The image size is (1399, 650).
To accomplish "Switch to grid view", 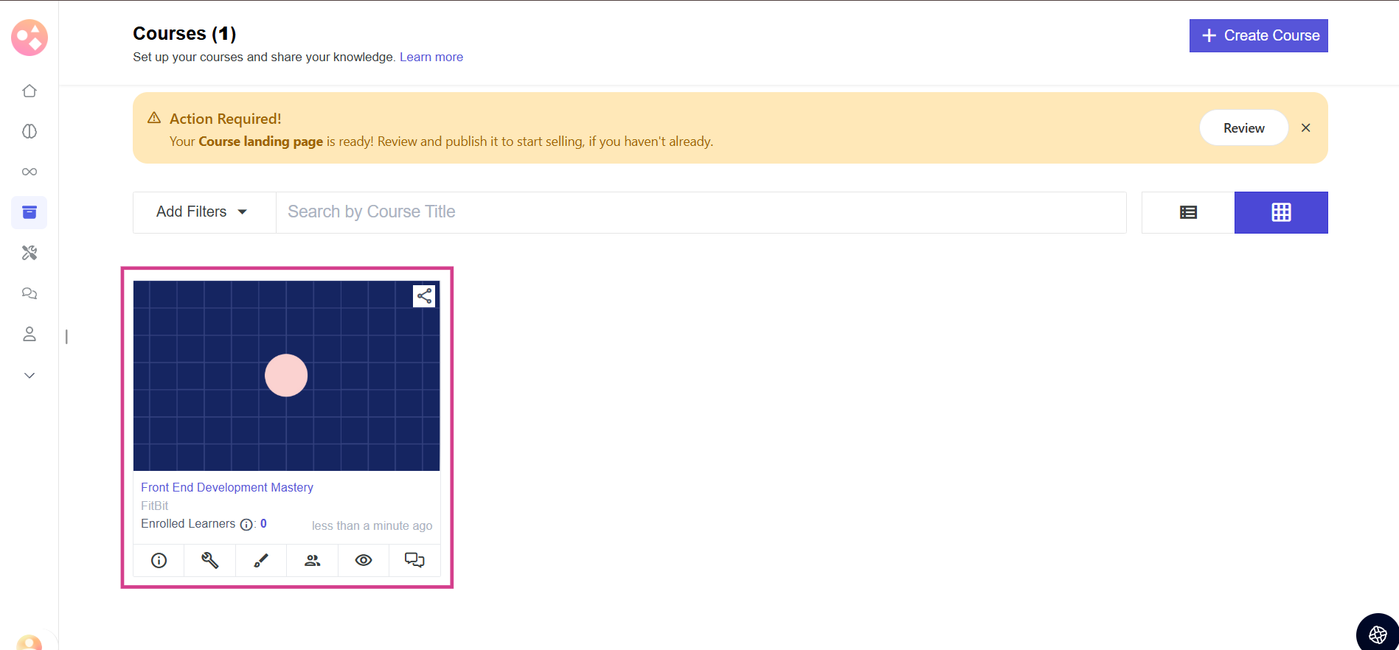I will (x=1281, y=212).
